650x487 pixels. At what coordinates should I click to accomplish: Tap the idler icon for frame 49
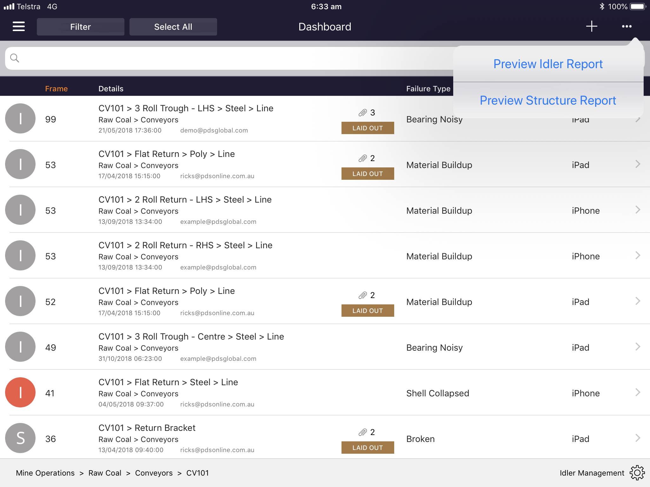20,347
